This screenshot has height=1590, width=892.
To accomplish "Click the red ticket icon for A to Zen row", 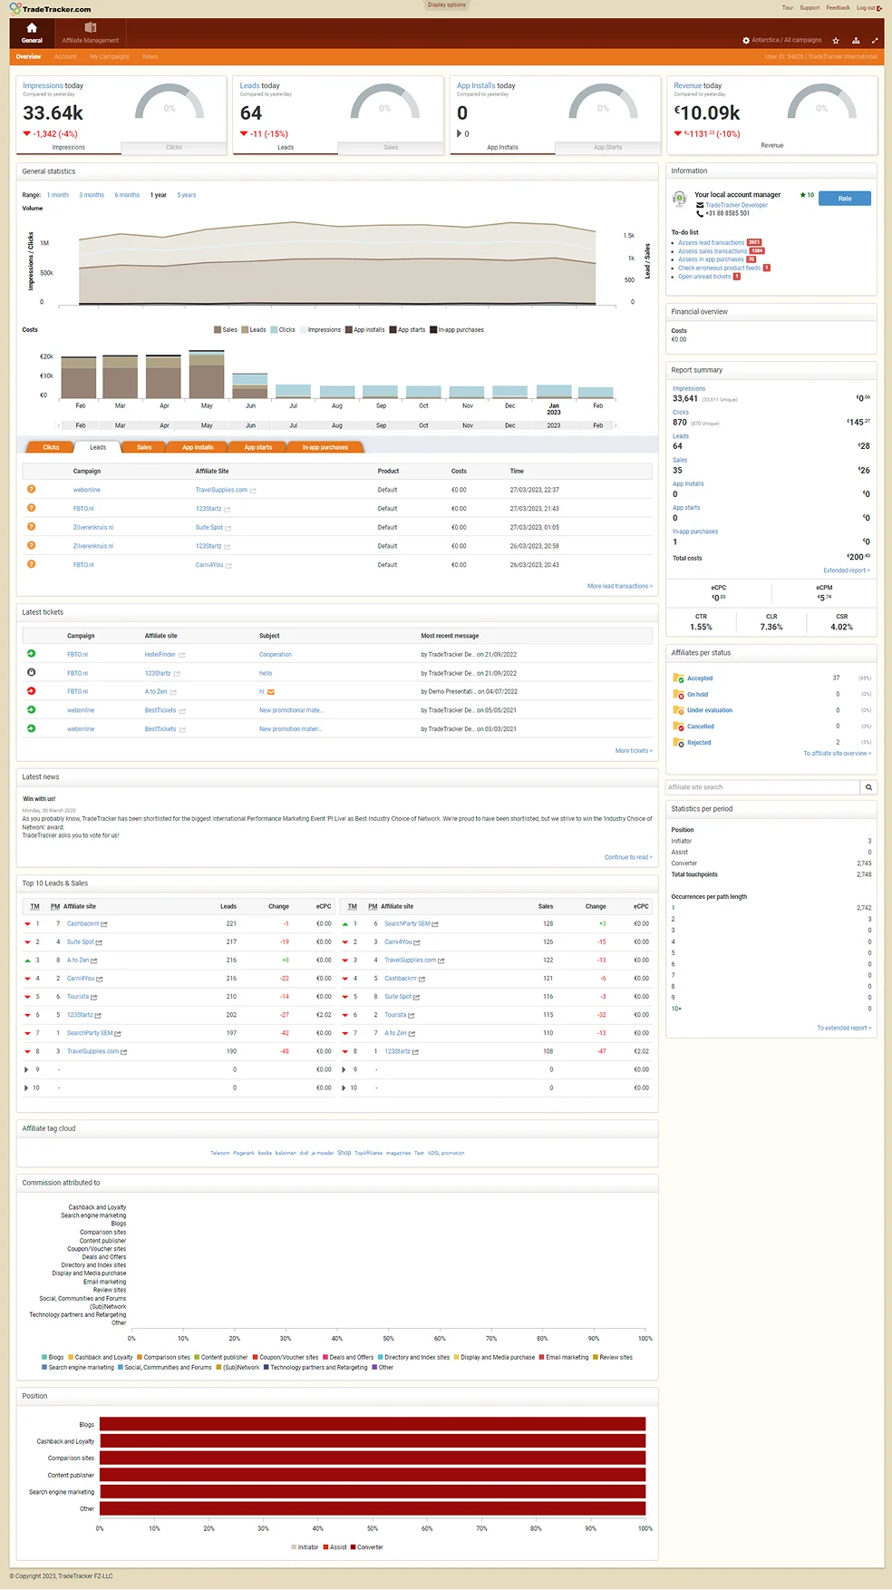I will coord(31,691).
